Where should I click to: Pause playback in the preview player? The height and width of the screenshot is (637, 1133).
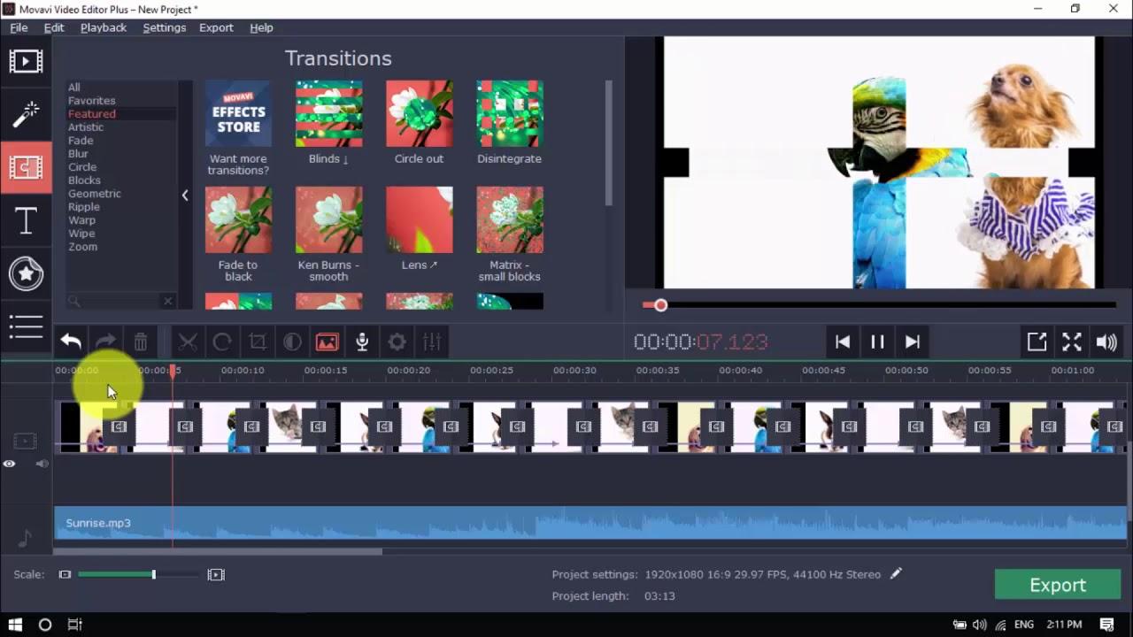point(877,342)
